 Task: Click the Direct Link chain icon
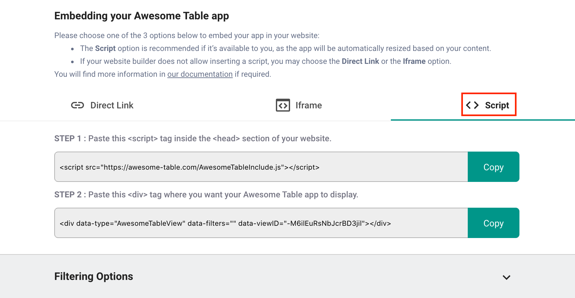click(x=78, y=105)
